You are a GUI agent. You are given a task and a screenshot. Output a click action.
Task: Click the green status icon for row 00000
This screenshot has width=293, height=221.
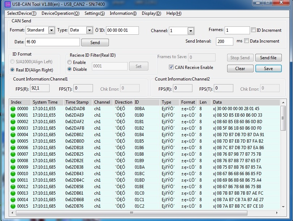[13, 109]
